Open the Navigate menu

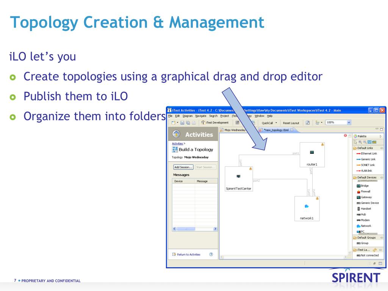pyautogui.click(x=201, y=116)
